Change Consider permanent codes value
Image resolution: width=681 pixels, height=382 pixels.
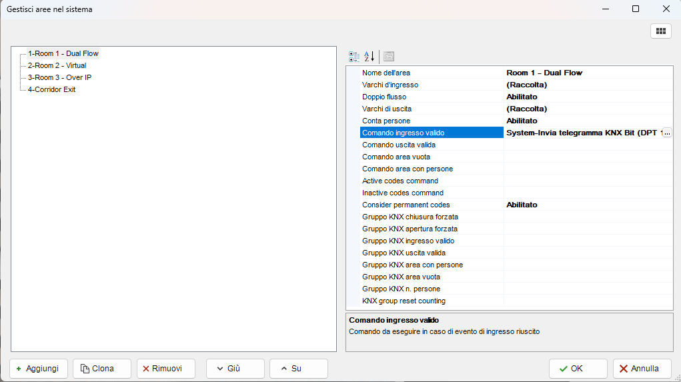[x=587, y=205]
